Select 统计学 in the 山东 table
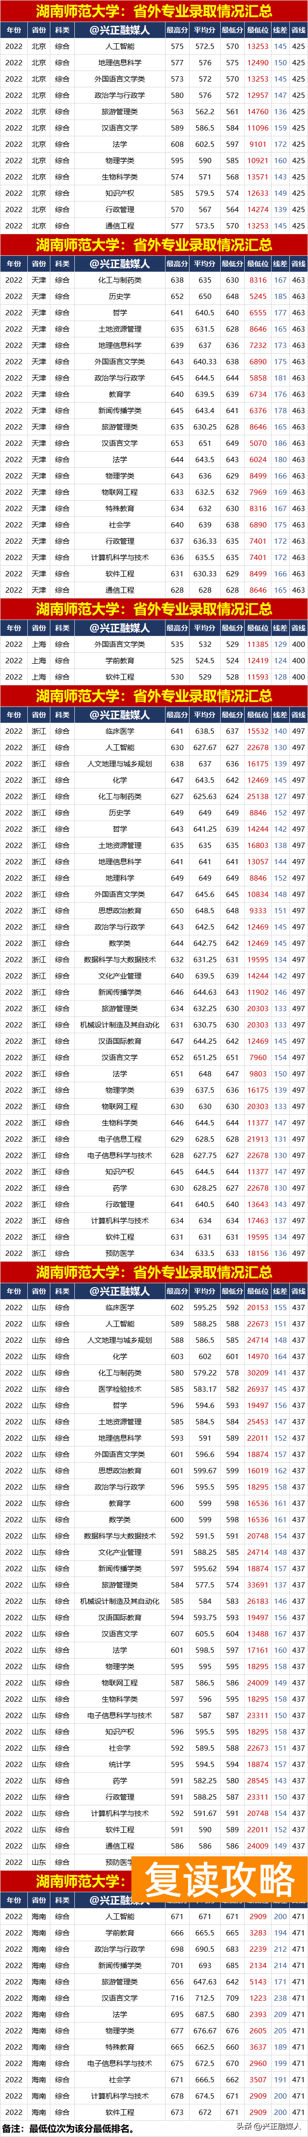This screenshot has height=2137, width=308. tap(119, 1766)
